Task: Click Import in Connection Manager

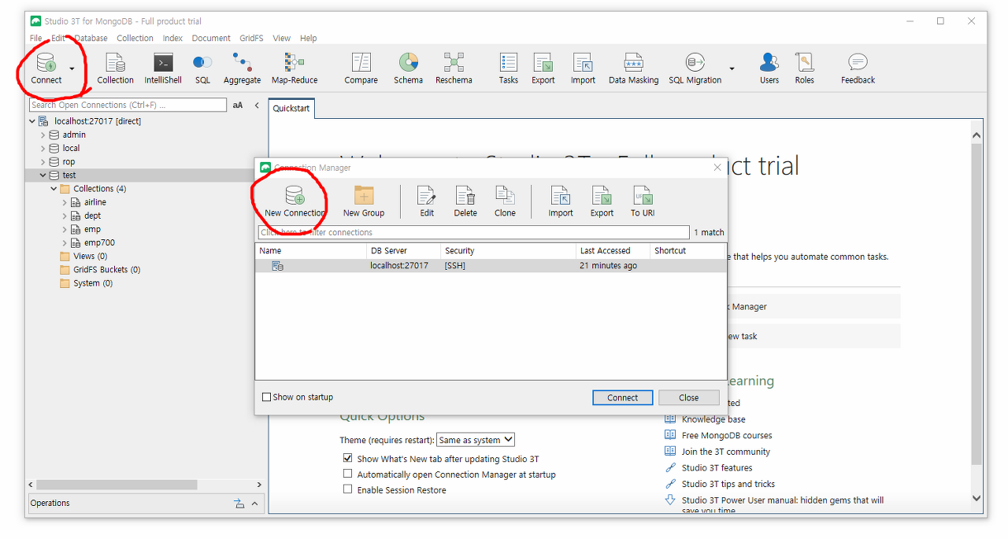Action: 561,201
